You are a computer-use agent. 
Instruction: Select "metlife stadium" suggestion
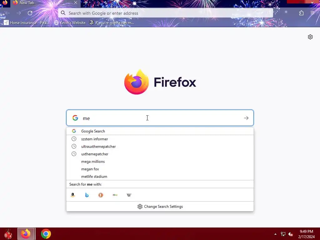pos(160,177)
